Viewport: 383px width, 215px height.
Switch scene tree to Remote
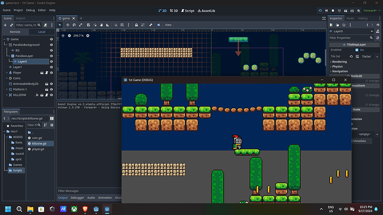tap(15, 32)
